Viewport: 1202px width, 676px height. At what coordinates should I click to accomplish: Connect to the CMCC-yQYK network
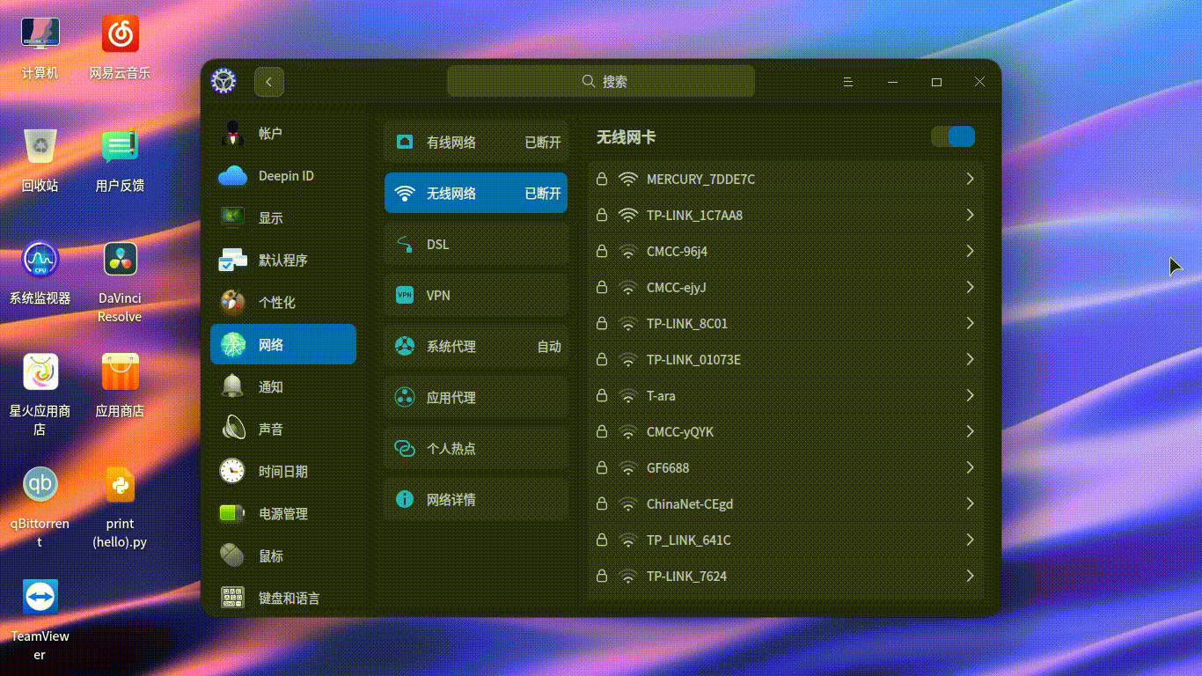click(786, 432)
